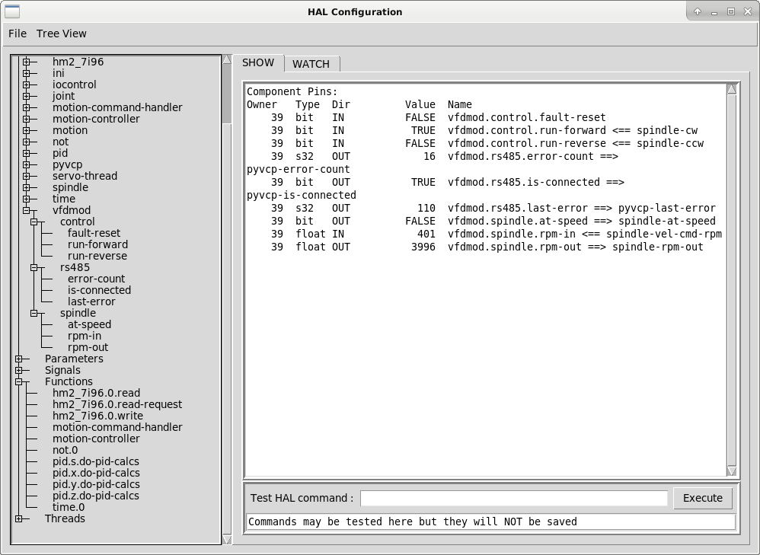Expand the joint tree node
The image size is (760, 555).
26,96
